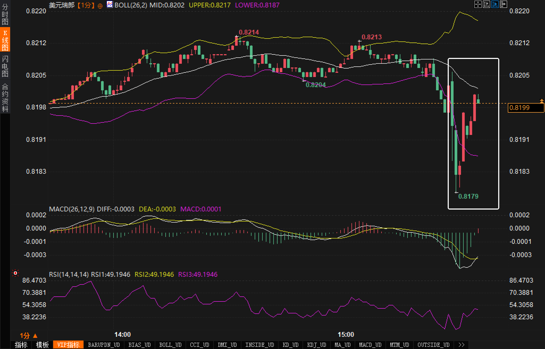Image resolution: width=545 pixels, height=349 pixels.
Task: Open the 【1分】 period selector in title
Action: pos(86,5)
